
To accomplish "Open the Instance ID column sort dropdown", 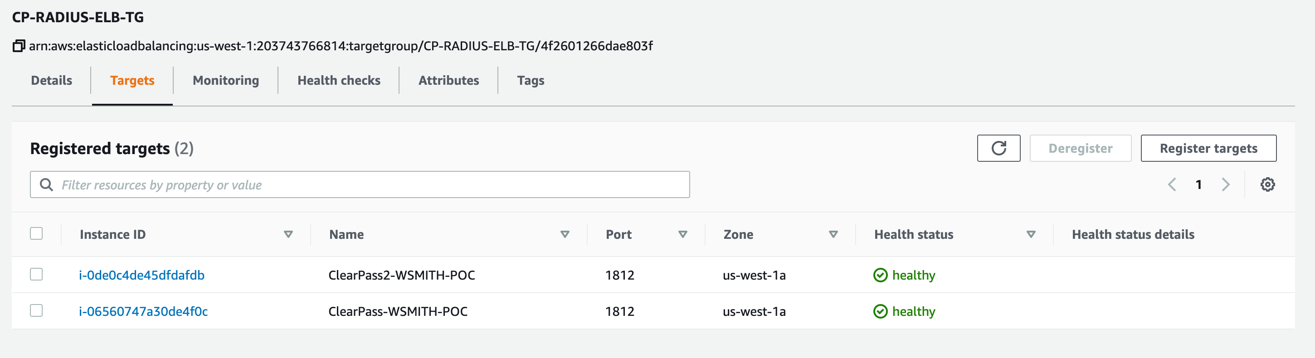I will [x=288, y=235].
